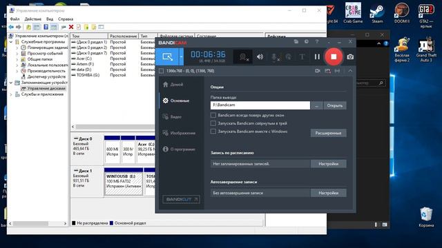Screen dimensions: 442x248
Task: Enable Bandicam always on top checkbox
Action: pyautogui.click(x=213, y=115)
